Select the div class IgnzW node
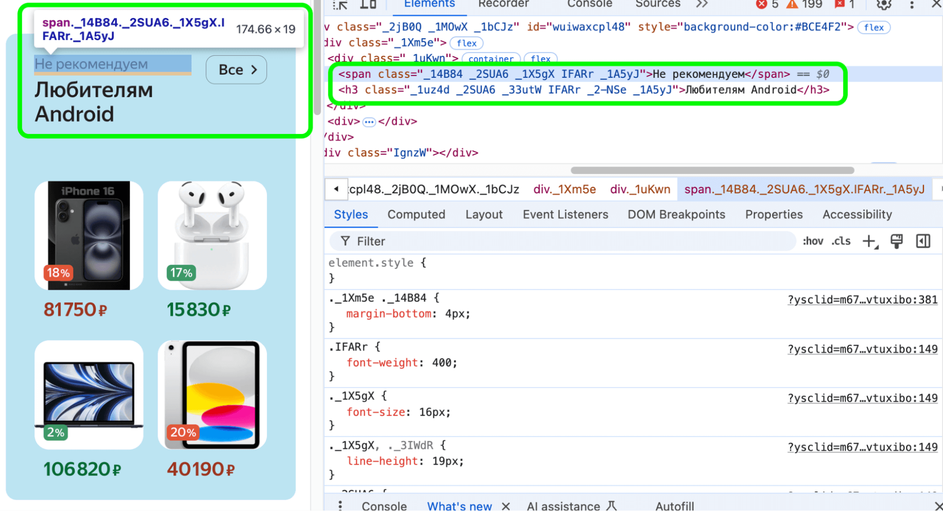The width and height of the screenshot is (943, 511). coord(401,153)
